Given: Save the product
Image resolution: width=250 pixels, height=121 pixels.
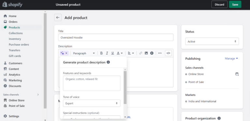Looking at the screenshot, I should coord(235,5).
